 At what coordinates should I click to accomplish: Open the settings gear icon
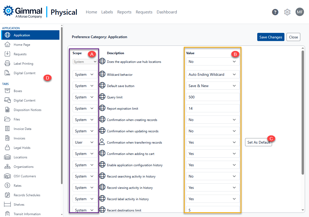pyautogui.click(x=287, y=12)
